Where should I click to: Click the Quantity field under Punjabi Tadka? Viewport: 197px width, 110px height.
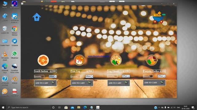148,76
